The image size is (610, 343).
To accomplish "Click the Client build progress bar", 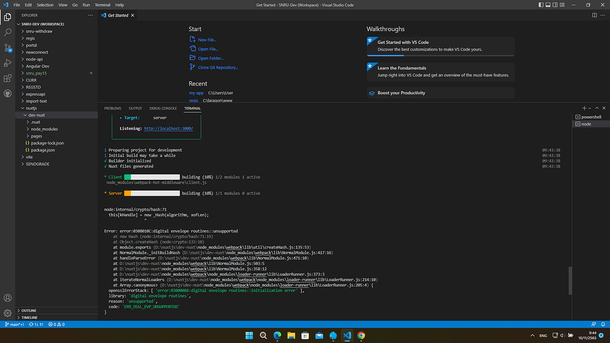I will 151,176.
